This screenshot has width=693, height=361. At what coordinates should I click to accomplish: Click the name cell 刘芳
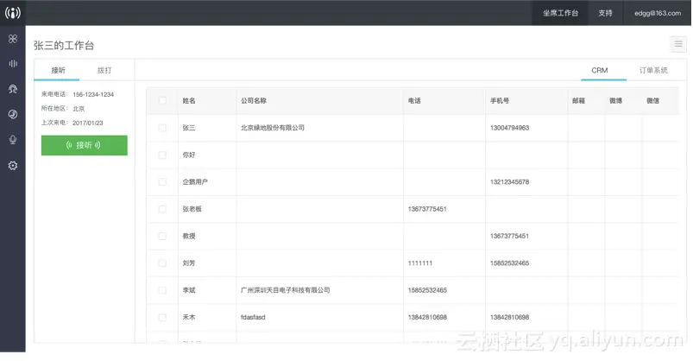click(189, 263)
